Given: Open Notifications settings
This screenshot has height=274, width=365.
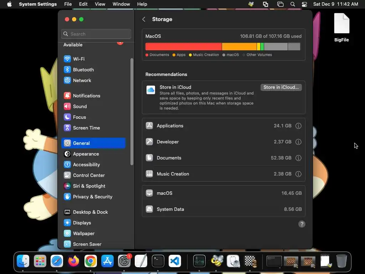Looking at the screenshot, I should 93,96.
